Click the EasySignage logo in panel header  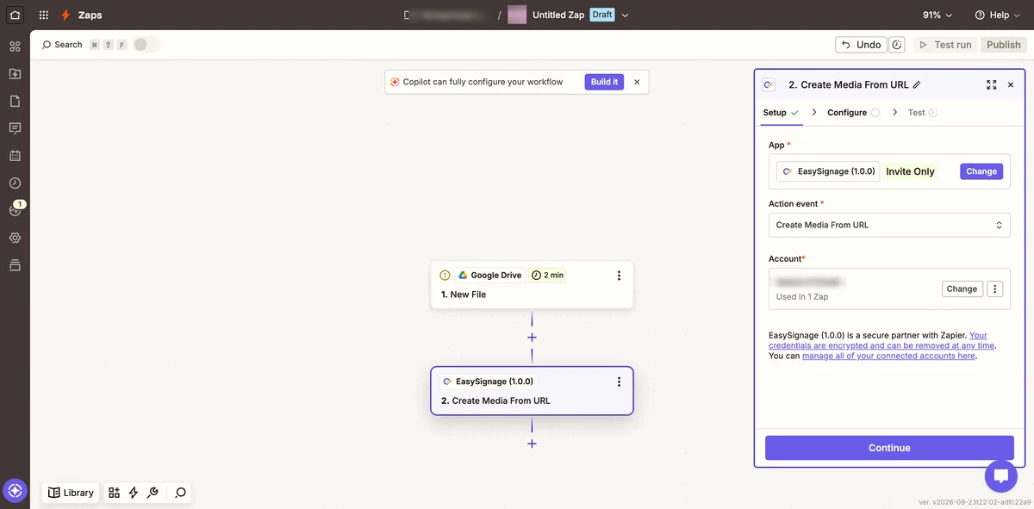(769, 85)
